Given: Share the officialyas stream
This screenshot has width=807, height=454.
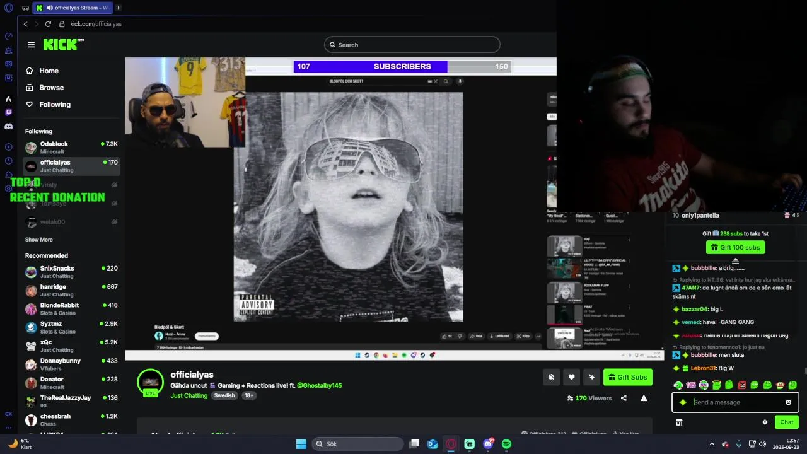Looking at the screenshot, I should click(624, 399).
